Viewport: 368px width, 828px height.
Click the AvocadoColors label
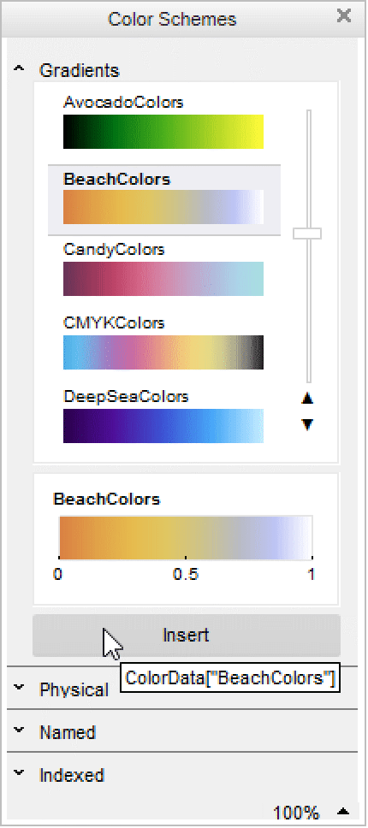tap(123, 102)
